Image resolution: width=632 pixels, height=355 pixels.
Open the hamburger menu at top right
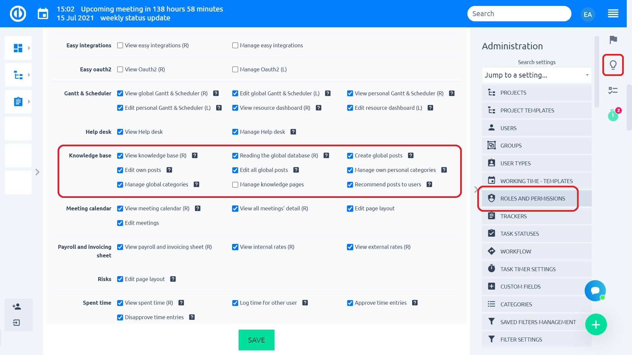coord(613,14)
